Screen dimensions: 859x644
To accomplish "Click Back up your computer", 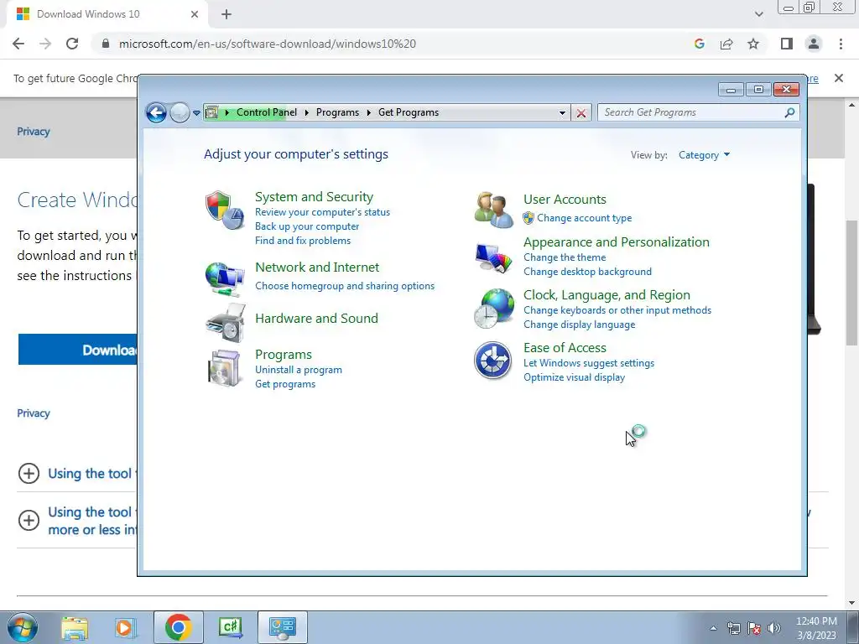I will coord(307,226).
